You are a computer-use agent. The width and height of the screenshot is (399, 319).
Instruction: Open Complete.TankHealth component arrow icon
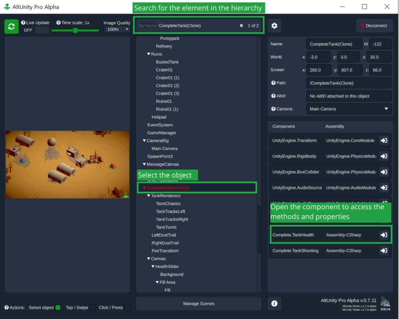(x=384, y=235)
